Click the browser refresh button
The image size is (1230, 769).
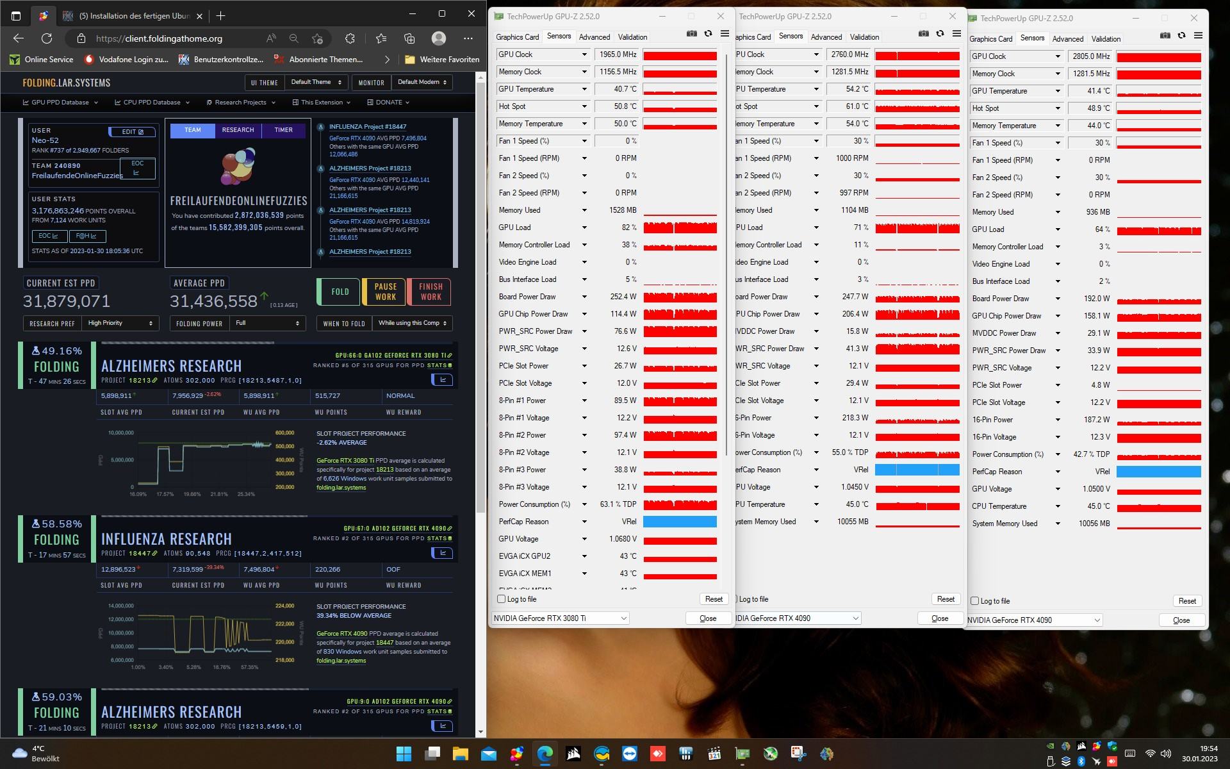47,38
